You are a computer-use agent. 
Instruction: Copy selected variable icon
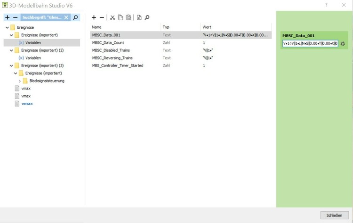pos(120,17)
